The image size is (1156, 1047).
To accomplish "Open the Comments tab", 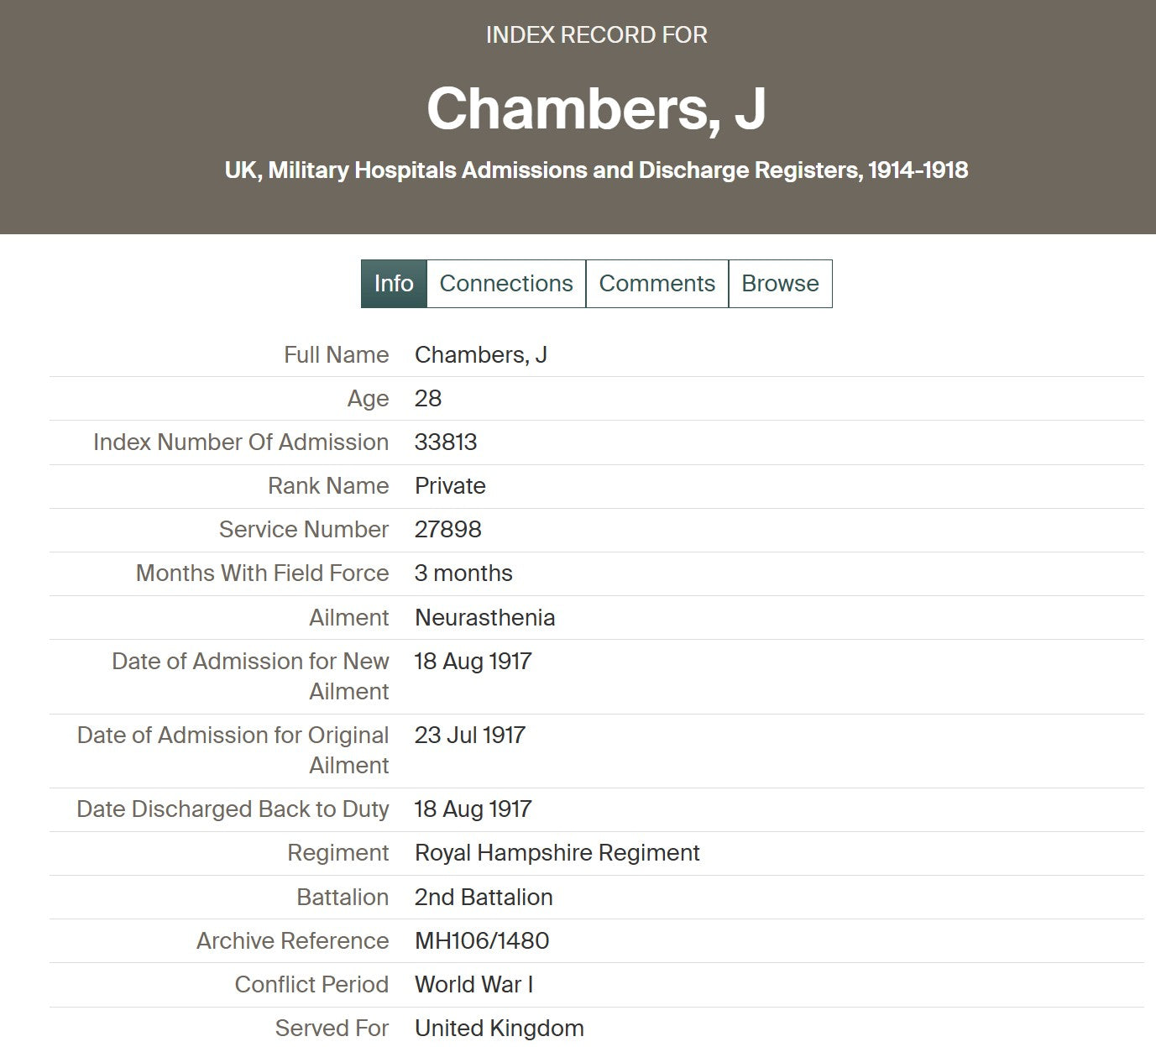I will click(x=657, y=284).
